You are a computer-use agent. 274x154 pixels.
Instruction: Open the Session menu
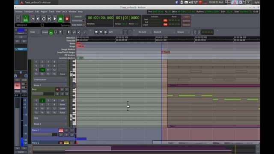tap(19, 12)
